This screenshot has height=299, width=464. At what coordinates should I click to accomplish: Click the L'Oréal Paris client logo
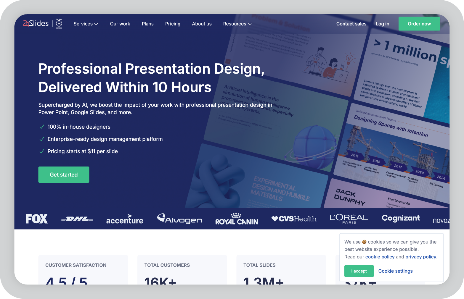click(349, 219)
